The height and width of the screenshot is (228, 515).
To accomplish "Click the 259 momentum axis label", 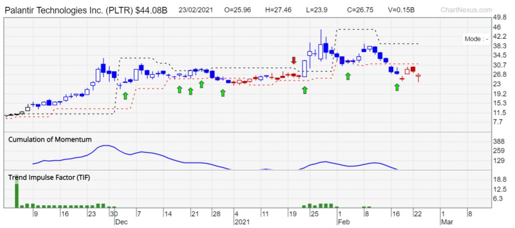I will click(499, 151).
